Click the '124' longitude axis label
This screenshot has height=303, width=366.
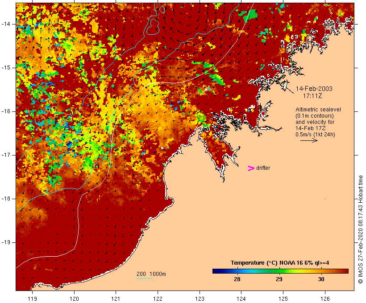pos(241,299)
